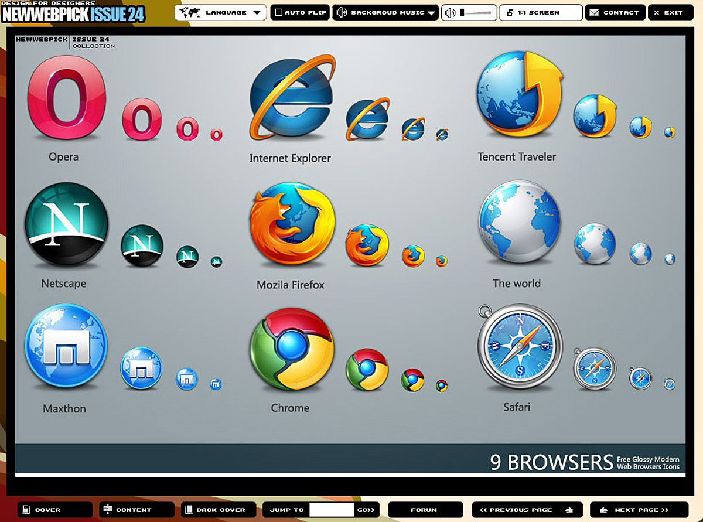The height and width of the screenshot is (522, 703).
Task: Click the largest Chrome icon
Action: (x=292, y=349)
